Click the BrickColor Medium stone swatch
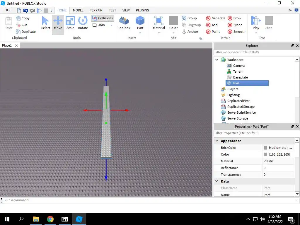 point(265,148)
